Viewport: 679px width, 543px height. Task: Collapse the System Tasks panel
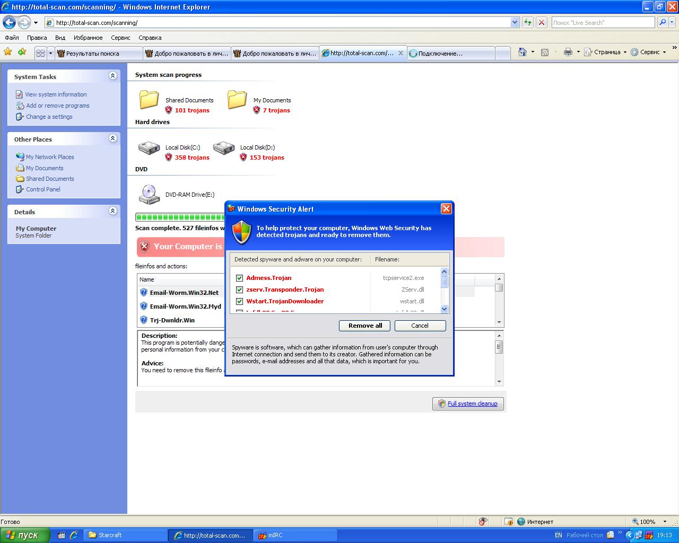[112, 76]
